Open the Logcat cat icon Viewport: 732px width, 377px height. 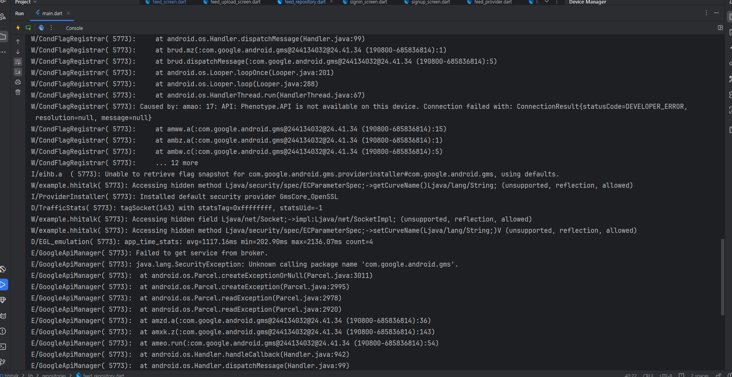click(3, 316)
